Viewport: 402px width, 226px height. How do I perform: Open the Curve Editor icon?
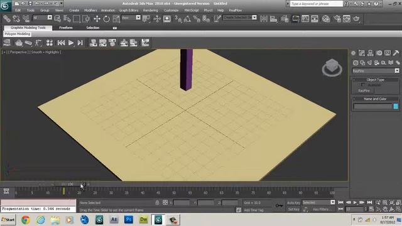[x=305, y=19]
